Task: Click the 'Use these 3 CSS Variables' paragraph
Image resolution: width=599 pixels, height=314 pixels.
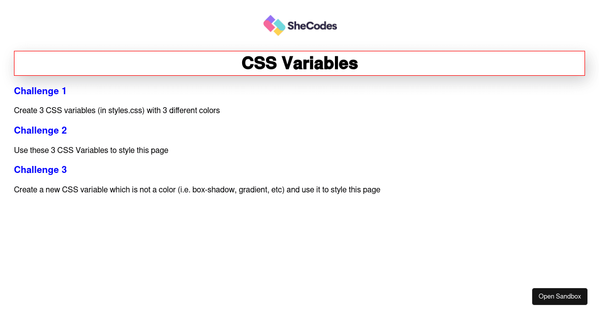Action: [91, 150]
